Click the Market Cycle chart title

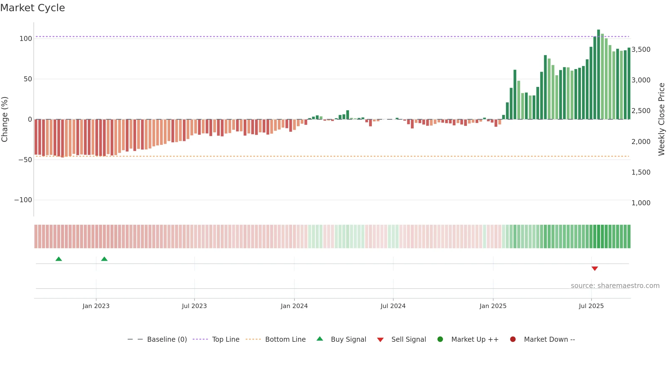click(33, 8)
